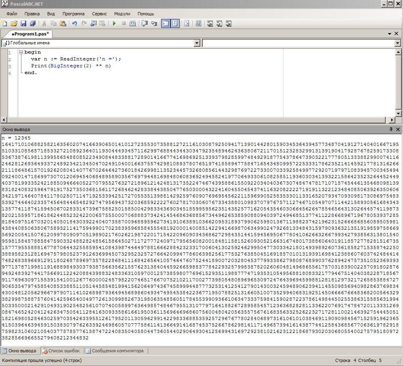Open the Правка menu
The width and height of the screenshot is (403, 366).
point(32,14)
